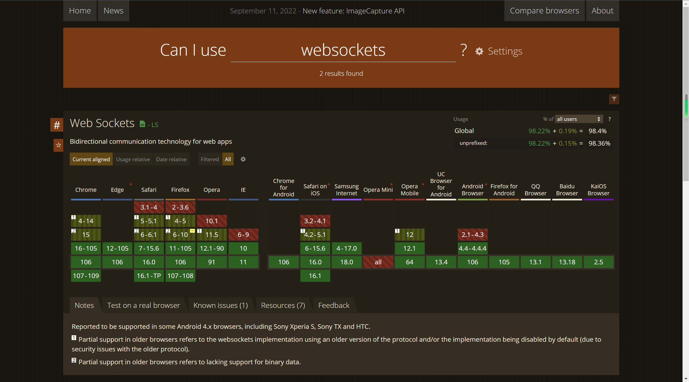689x382 pixels.
Task: Click the Edge 12-105 cell
Action: 117,248
